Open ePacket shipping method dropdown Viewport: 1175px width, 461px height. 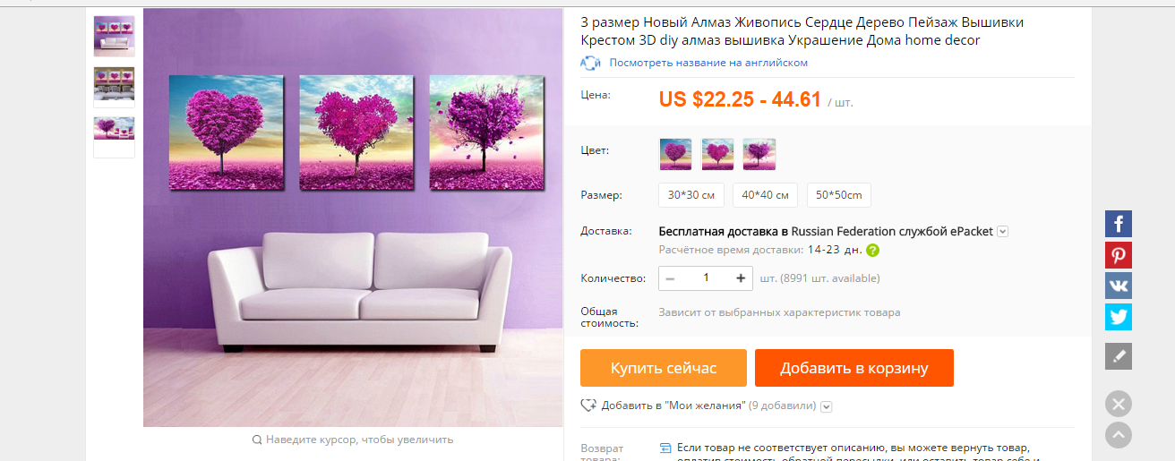pos(1003,232)
